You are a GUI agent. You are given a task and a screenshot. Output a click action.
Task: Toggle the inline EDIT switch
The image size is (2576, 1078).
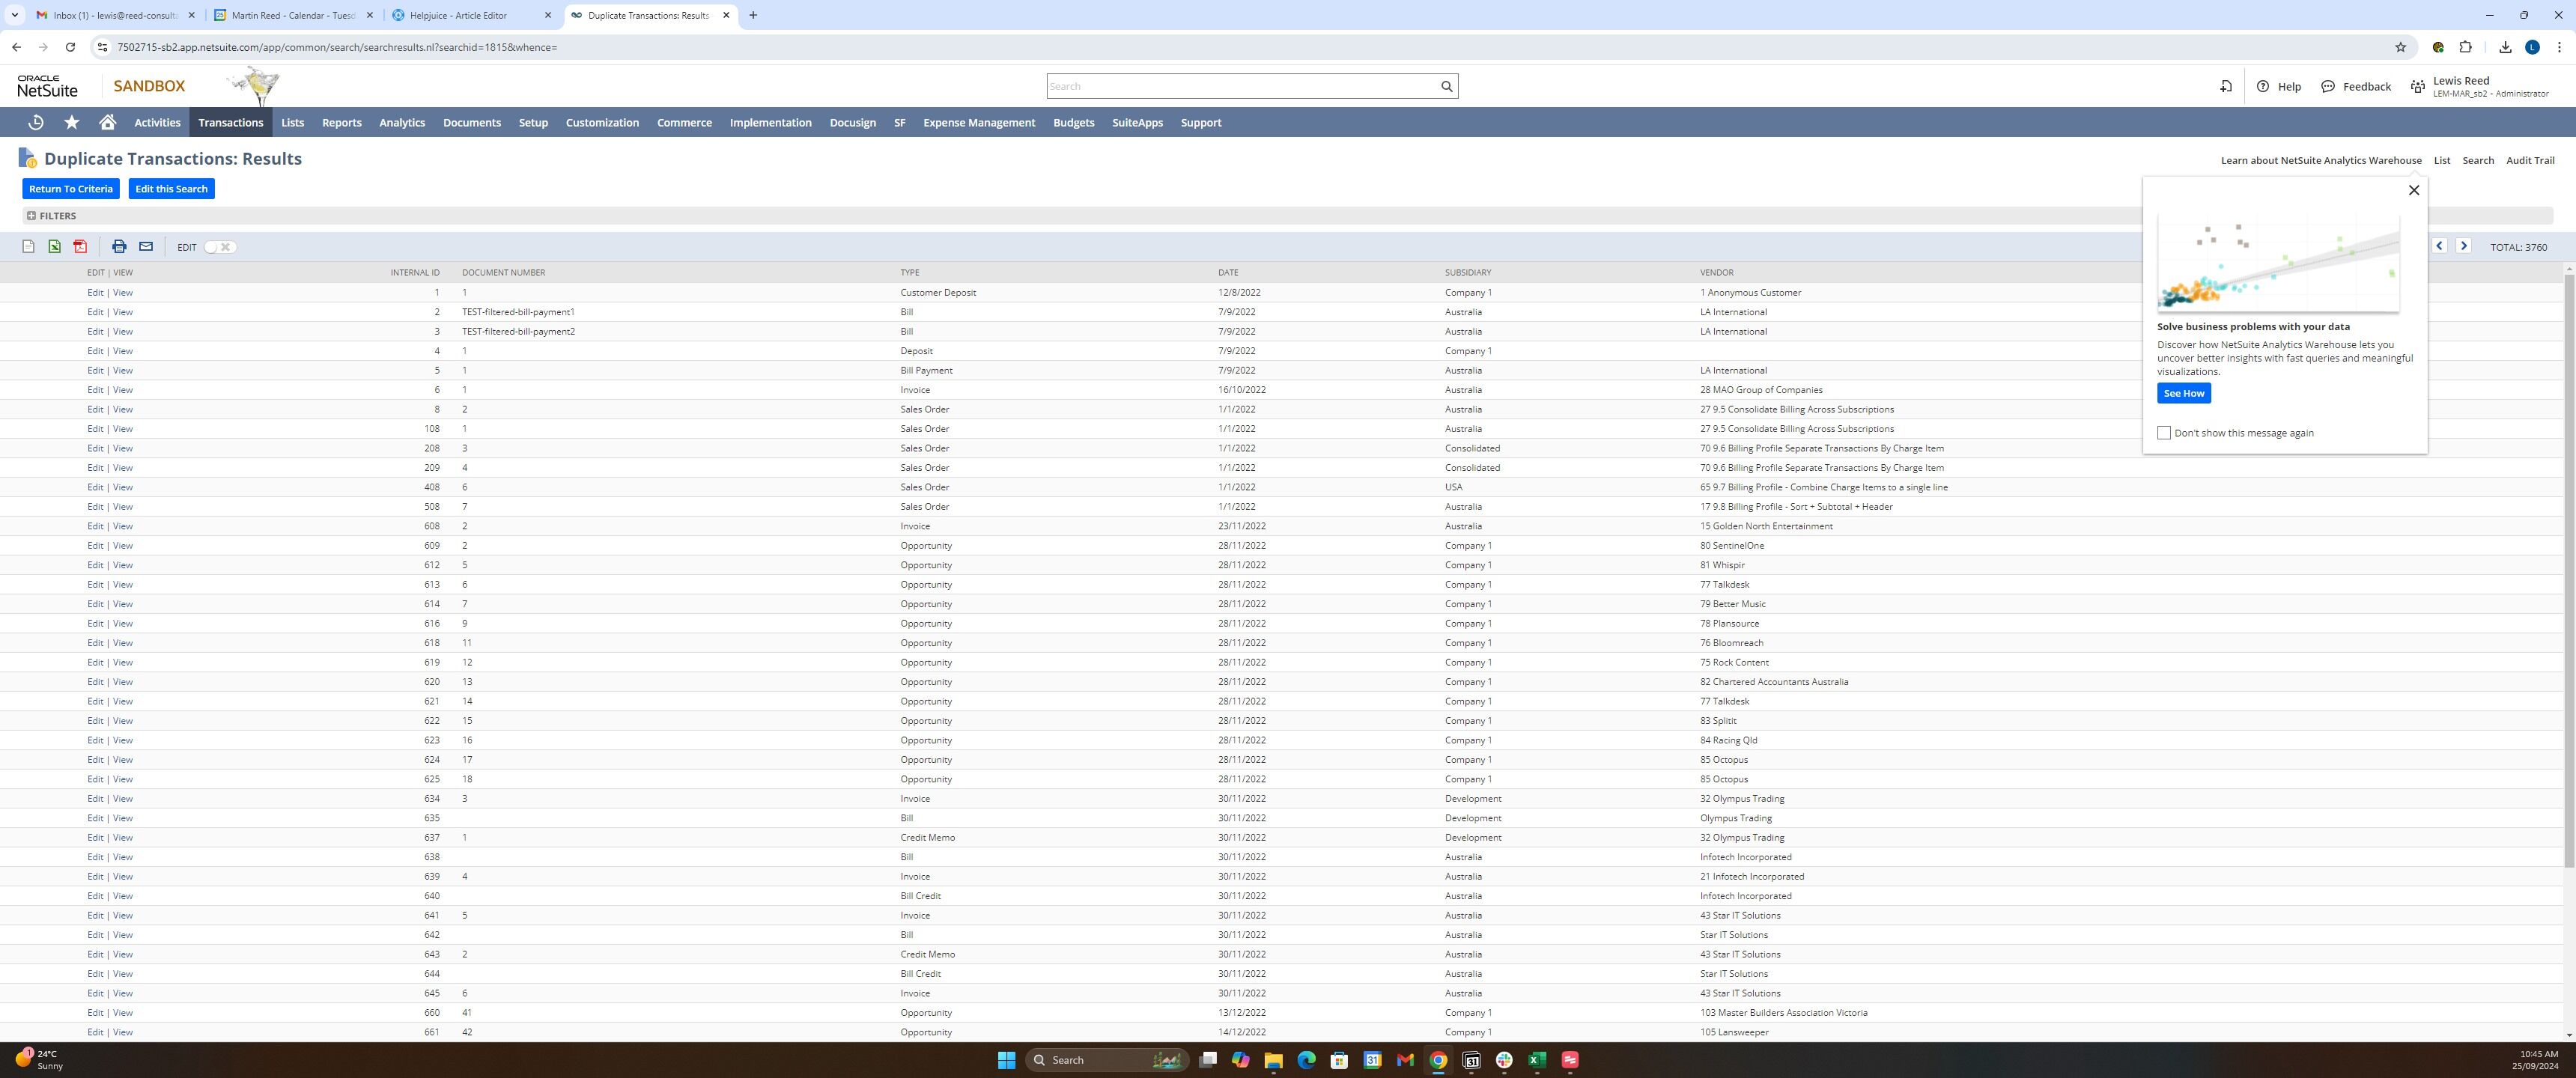219,247
